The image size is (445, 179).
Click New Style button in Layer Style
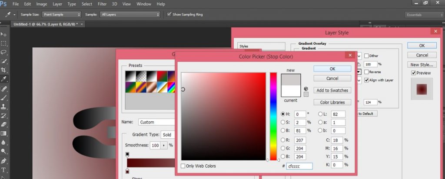[422, 65]
